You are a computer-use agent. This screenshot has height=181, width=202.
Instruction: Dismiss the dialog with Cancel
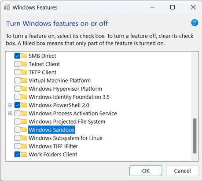click(182, 171)
